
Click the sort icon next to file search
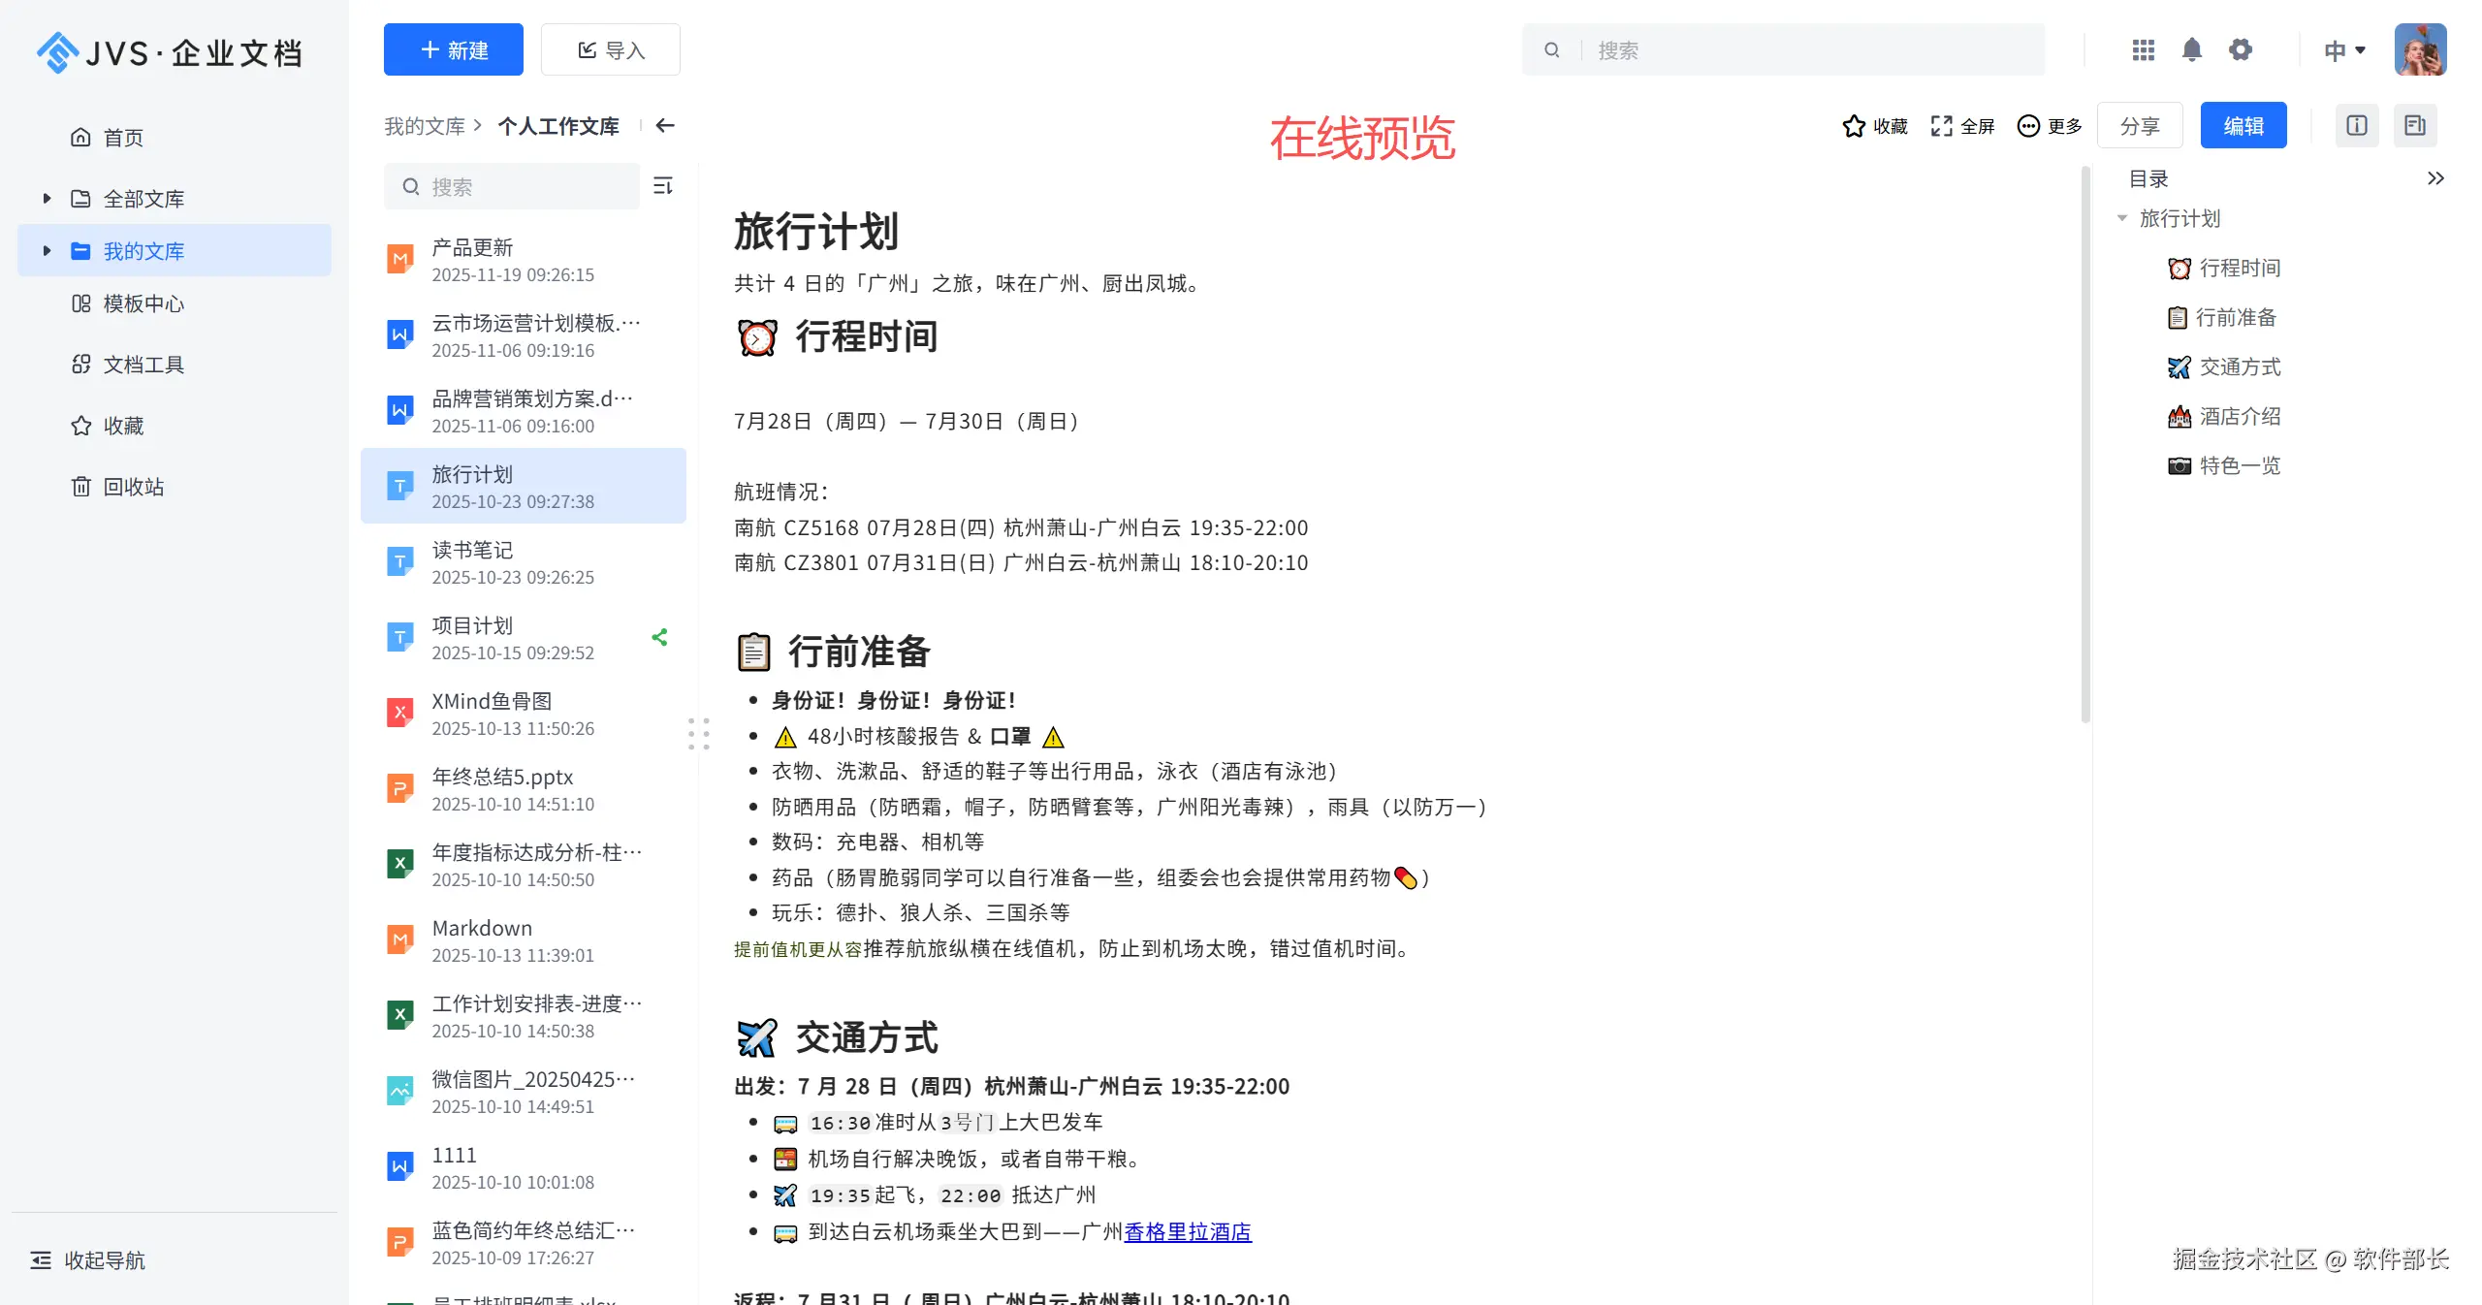663,185
